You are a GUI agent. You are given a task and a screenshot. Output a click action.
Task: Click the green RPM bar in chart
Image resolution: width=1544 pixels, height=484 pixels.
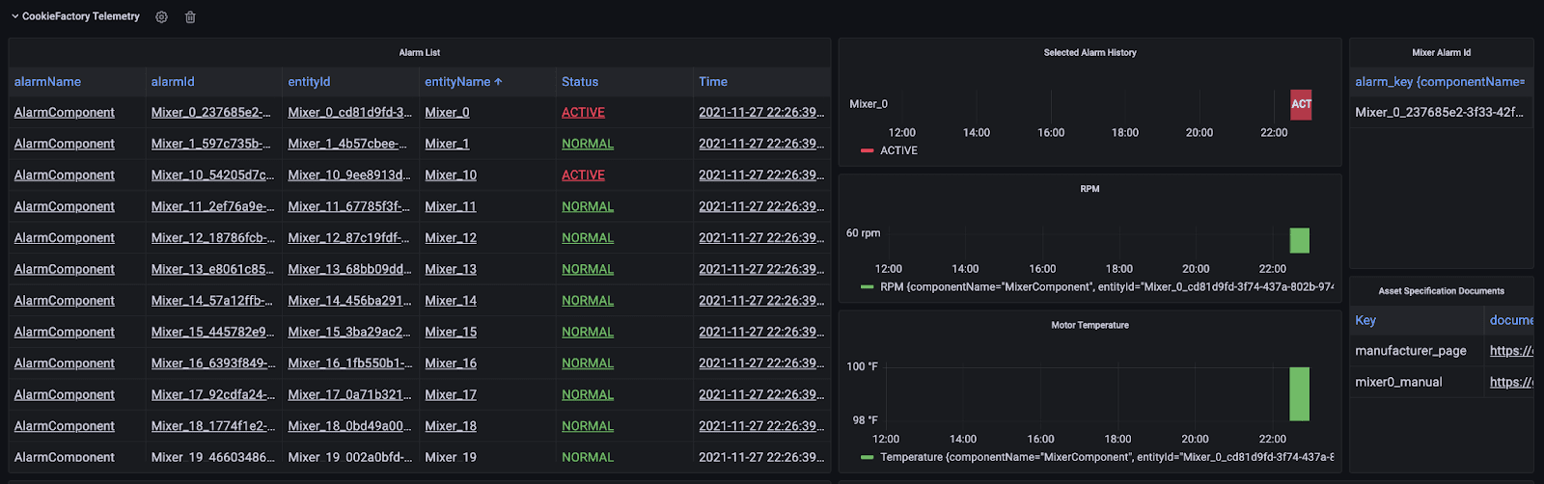coord(1299,241)
